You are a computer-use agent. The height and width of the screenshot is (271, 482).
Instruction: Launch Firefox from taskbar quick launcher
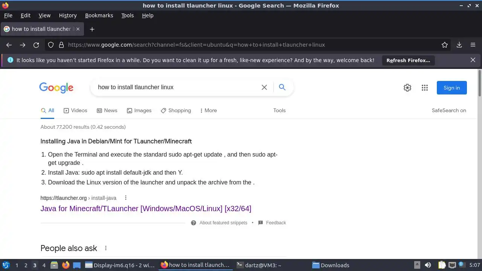pos(66,265)
